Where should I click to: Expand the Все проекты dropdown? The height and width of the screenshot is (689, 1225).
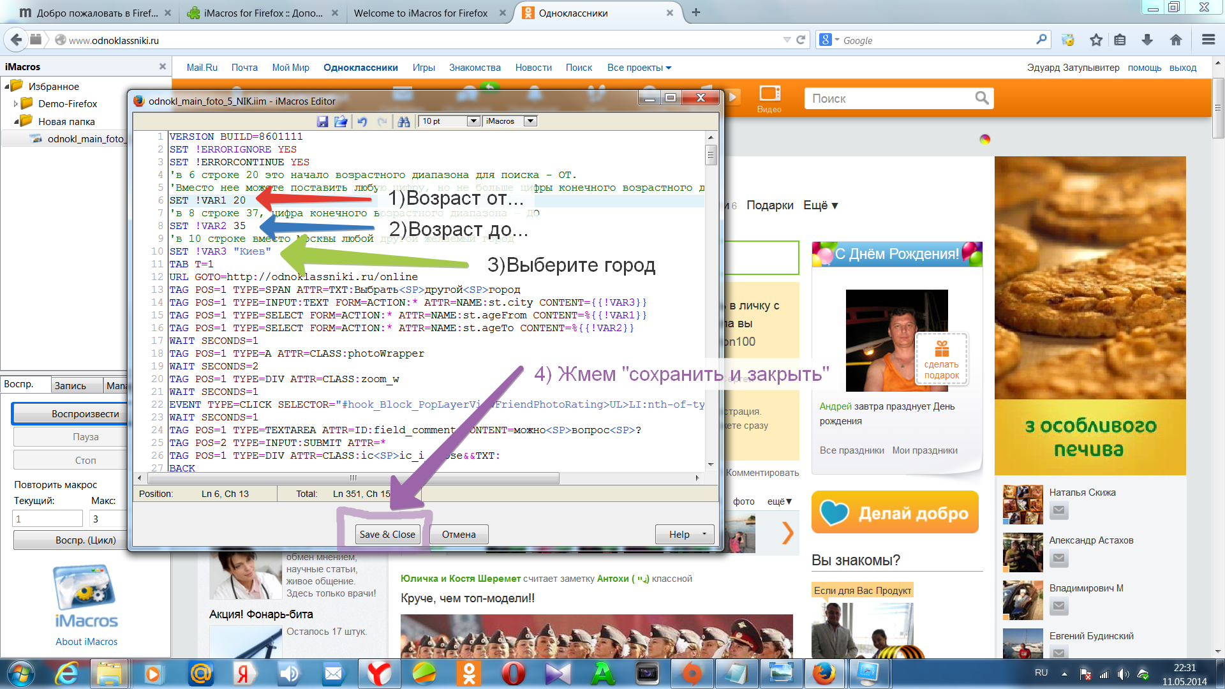coord(639,68)
